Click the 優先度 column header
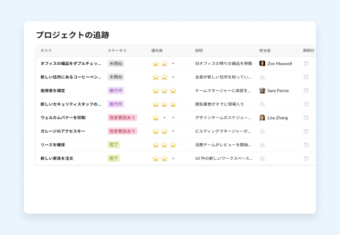The image size is (340, 235). (x=157, y=51)
